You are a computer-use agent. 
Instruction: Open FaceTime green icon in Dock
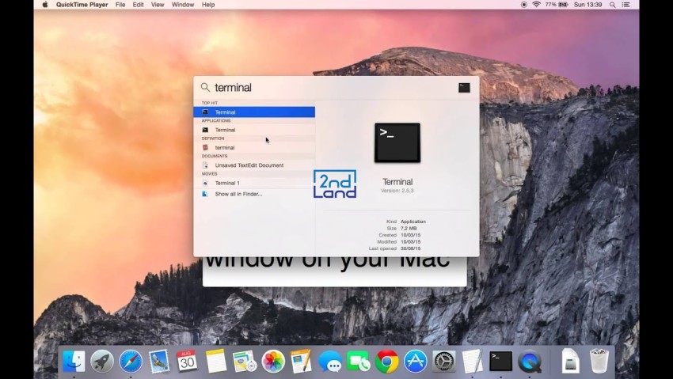click(358, 362)
